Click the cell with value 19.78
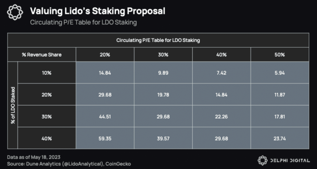 click(x=163, y=95)
